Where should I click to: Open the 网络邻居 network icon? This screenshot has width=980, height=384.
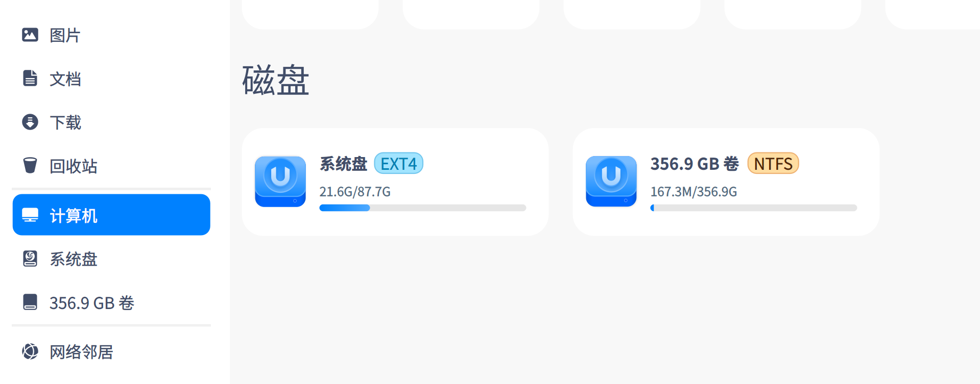coord(30,352)
